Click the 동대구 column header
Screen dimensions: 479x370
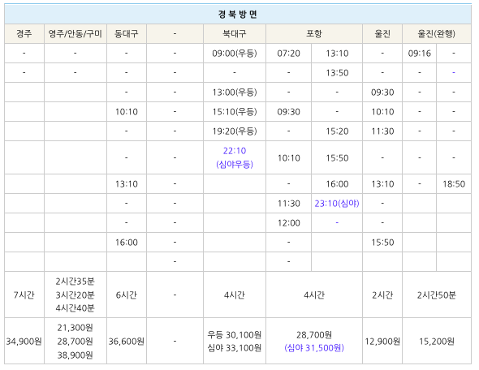click(x=126, y=33)
